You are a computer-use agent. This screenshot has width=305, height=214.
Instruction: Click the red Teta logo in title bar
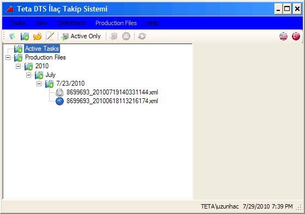coord(9,9)
